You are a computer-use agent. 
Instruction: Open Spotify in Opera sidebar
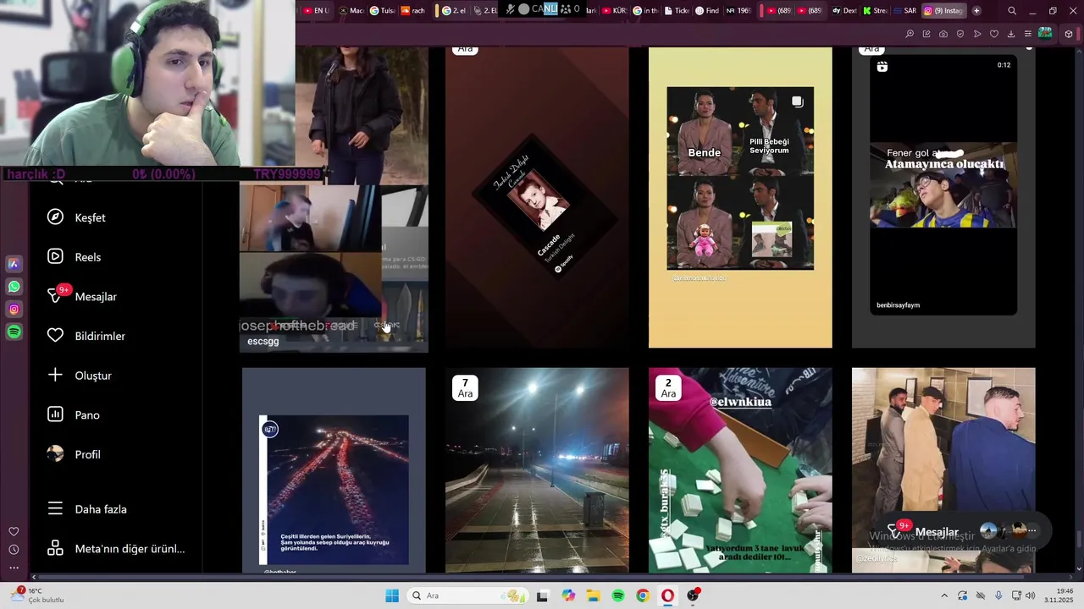(14, 332)
